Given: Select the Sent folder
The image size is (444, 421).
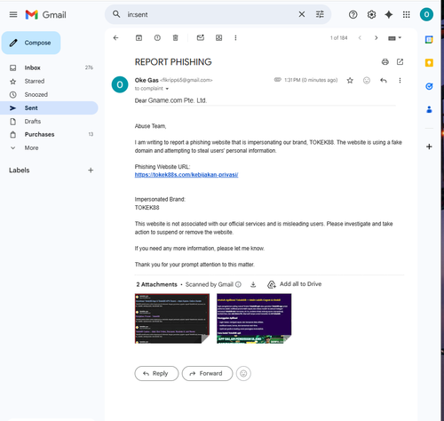Looking at the screenshot, I should 49,108.
